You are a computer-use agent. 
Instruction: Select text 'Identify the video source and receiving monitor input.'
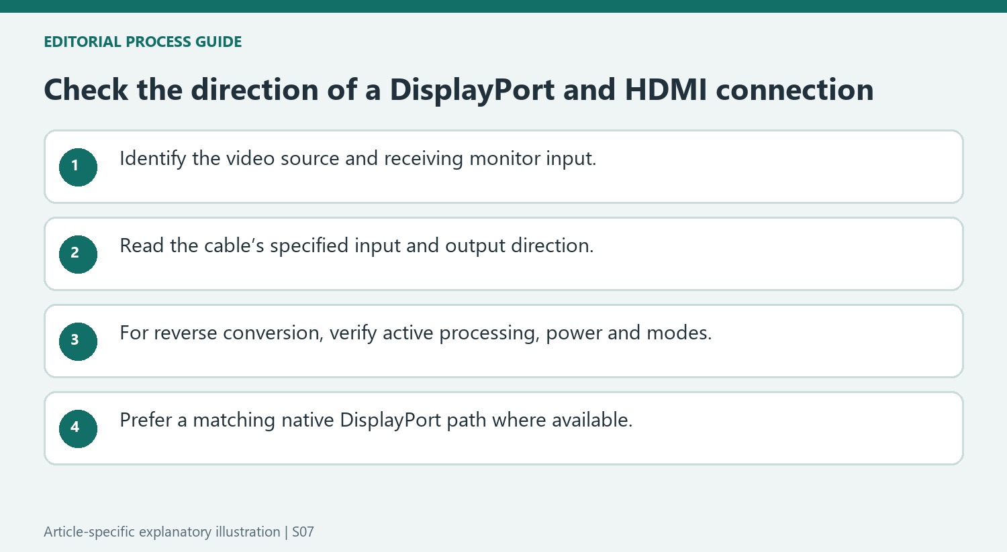point(358,159)
